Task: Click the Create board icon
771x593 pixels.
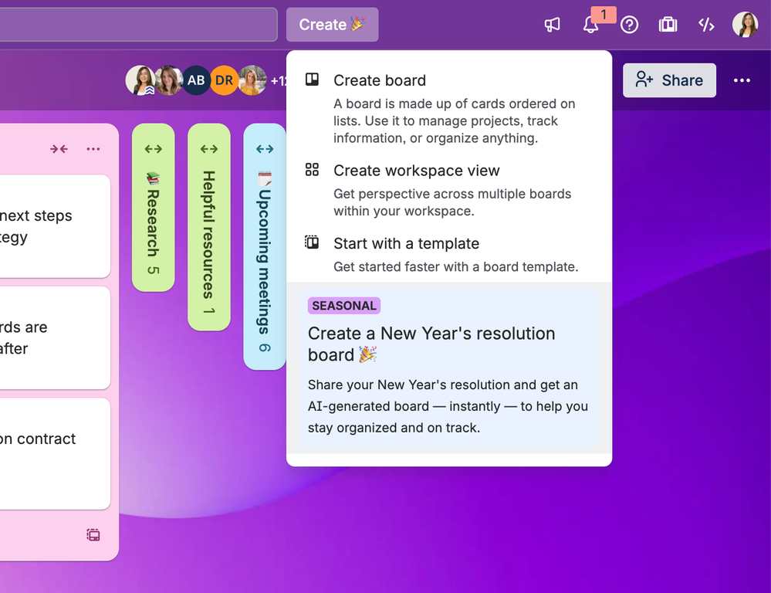Action: coord(313,80)
